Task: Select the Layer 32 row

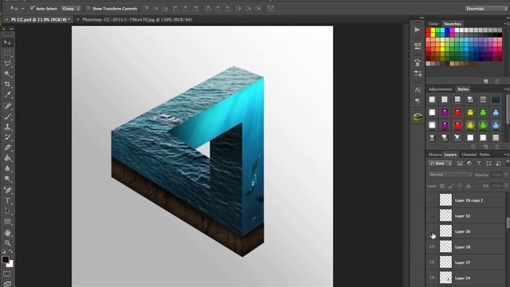Action: click(466, 215)
